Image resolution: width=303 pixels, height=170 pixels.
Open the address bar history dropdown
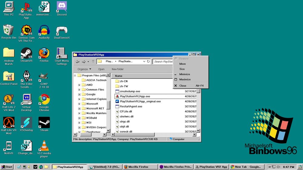[144, 61]
